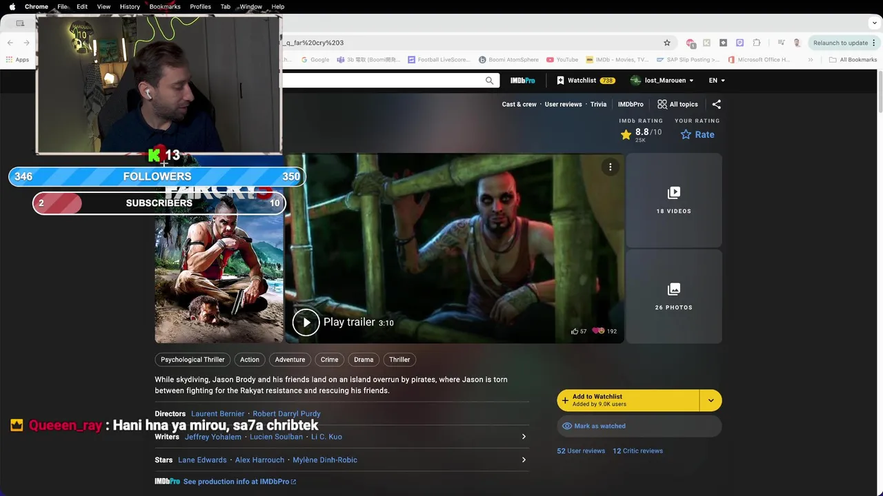This screenshot has height=496, width=883.
Task: Open the Cast & crew link
Action: click(x=519, y=105)
